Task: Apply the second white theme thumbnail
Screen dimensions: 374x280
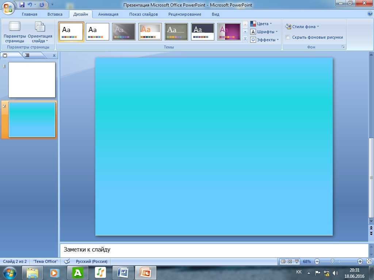Action: [x=97, y=32]
